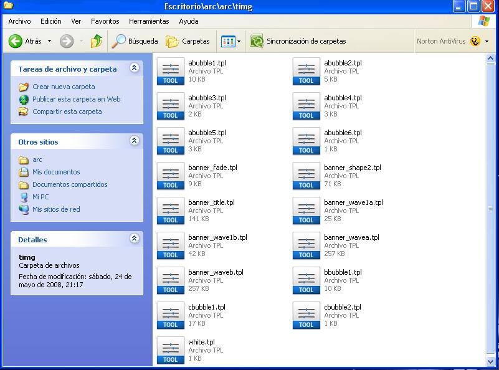Screen dimensions: 499x370
Task: Open the Atrás history dropdown arrow
Action: point(50,42)
